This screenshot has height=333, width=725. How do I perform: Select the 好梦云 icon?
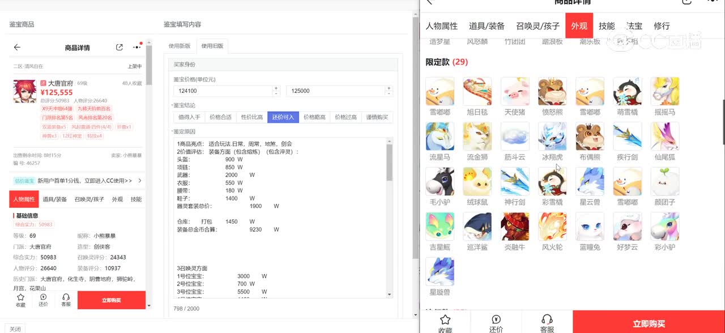point(627,227)
